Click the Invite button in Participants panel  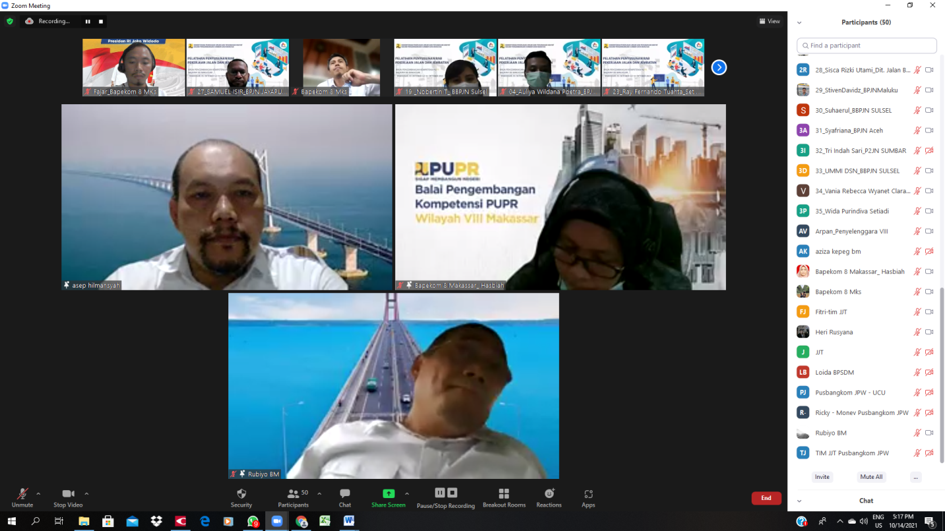click(x=822, y=476)
